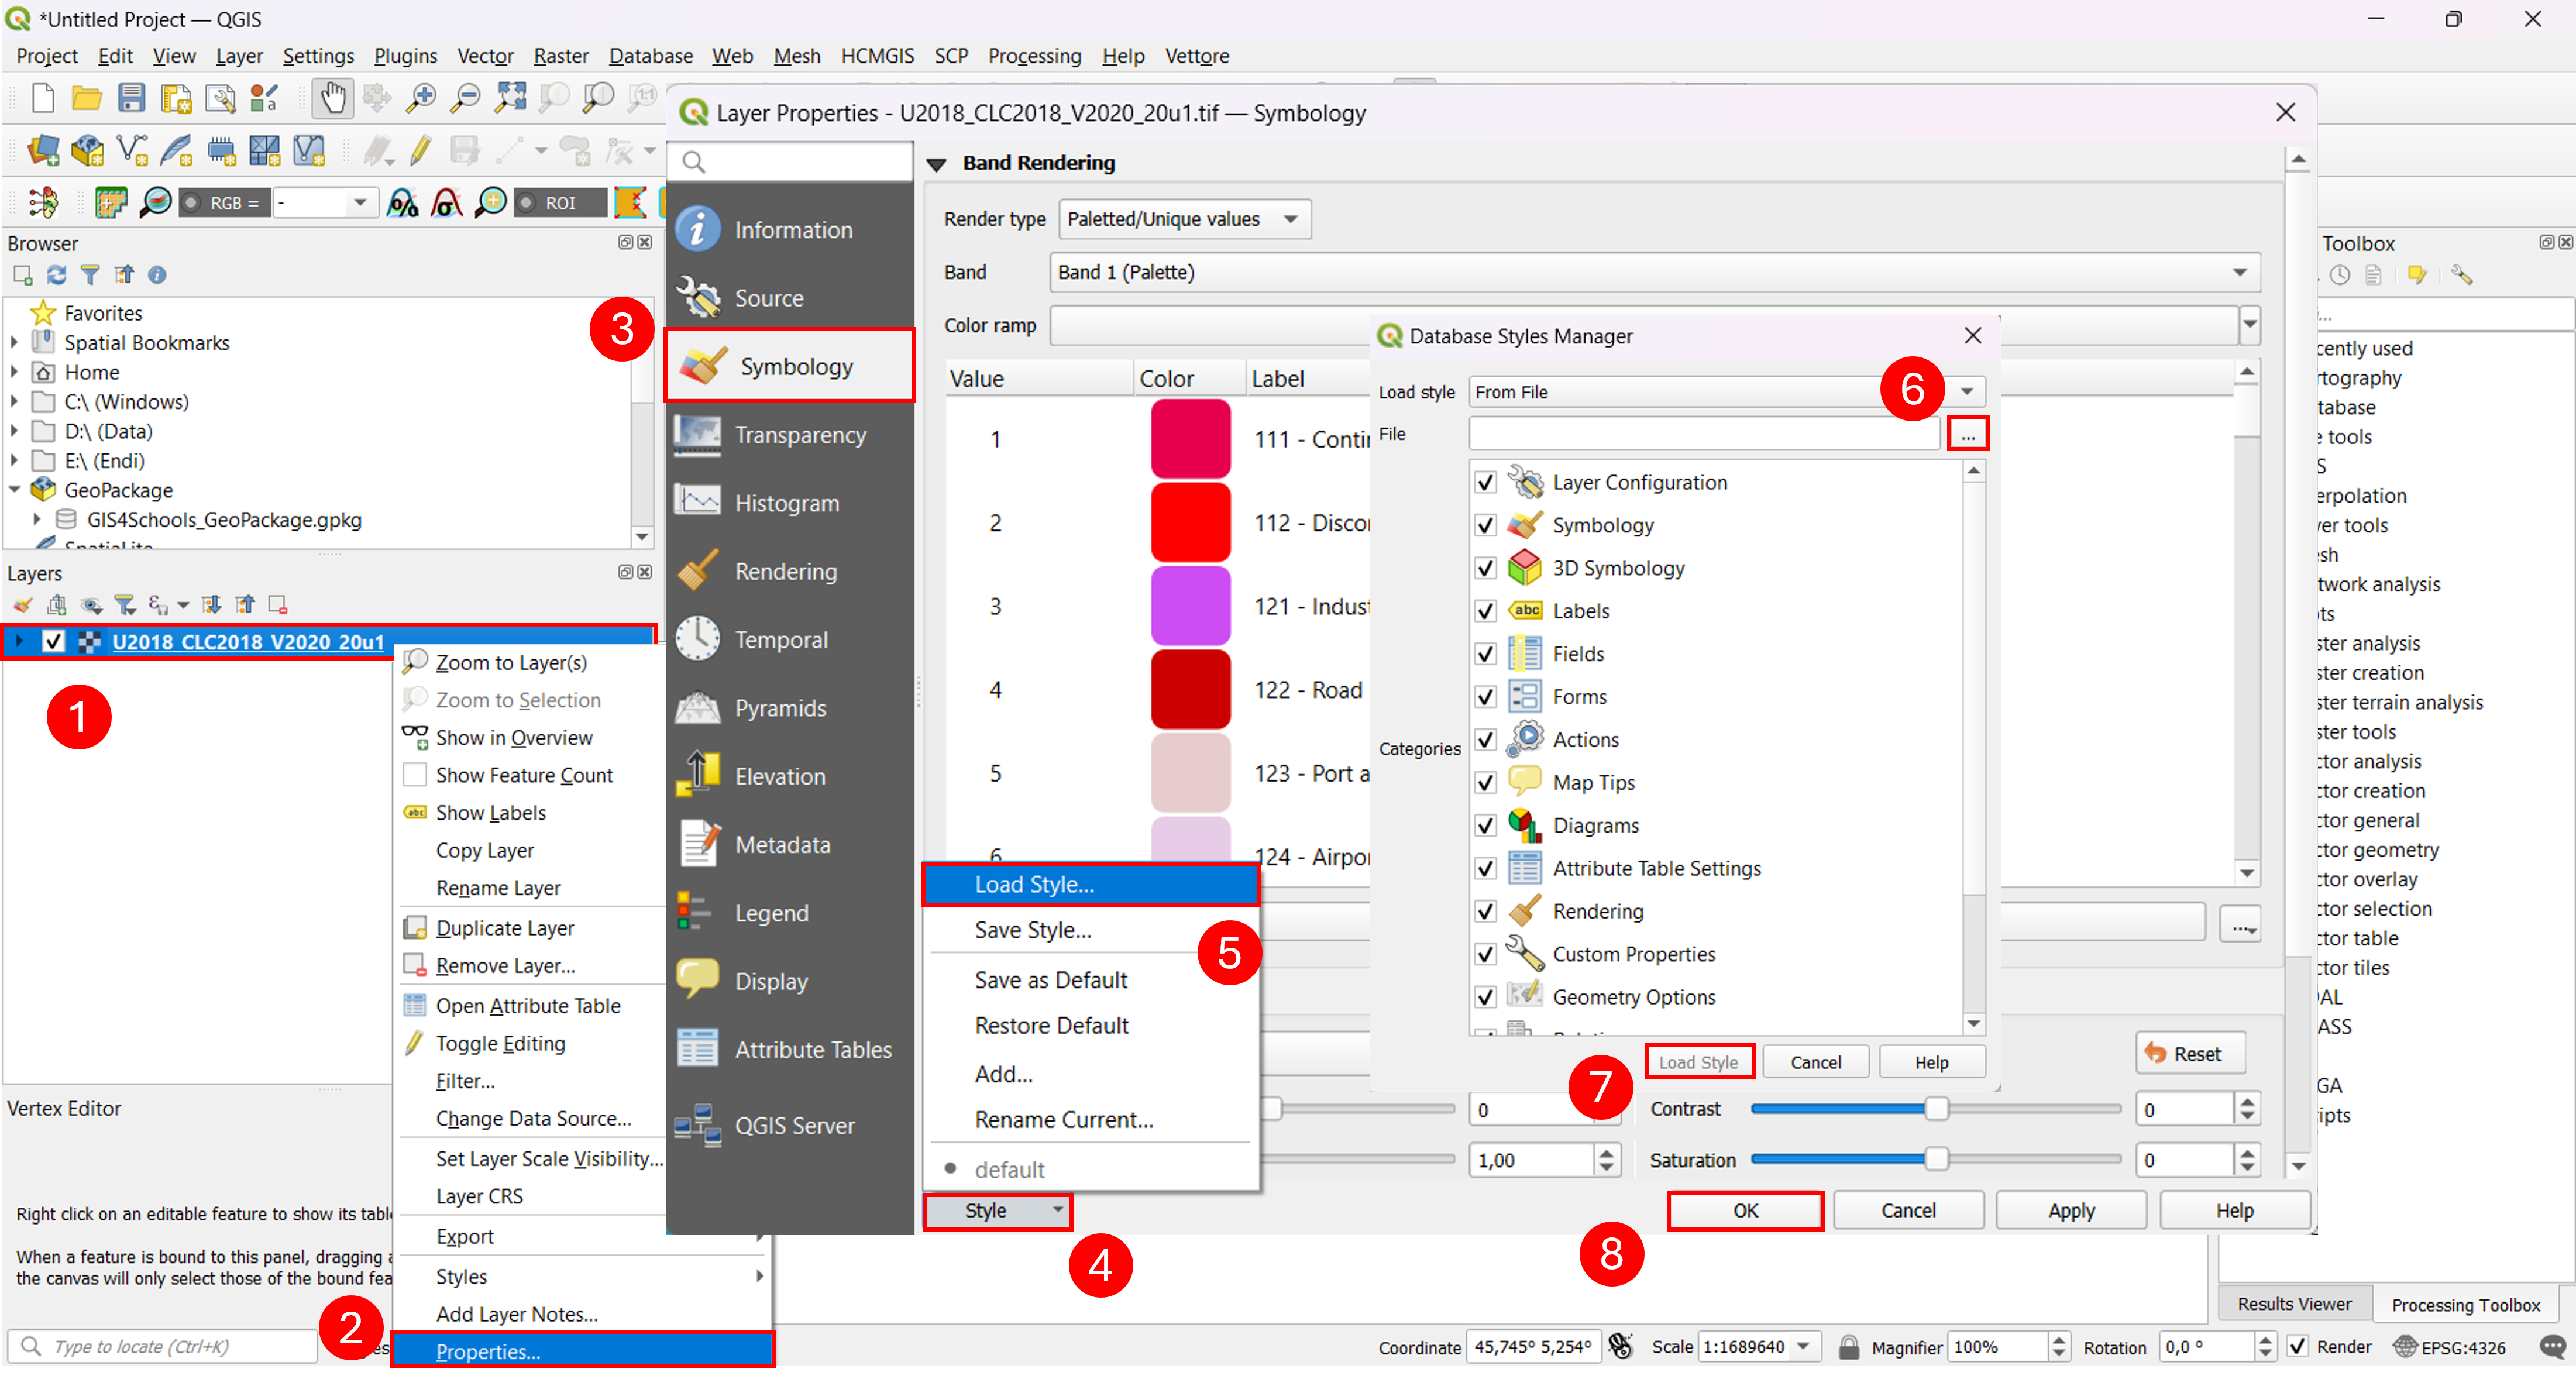Toggle visibility checkbox of U2018_CLC2018 layer
The image size is (2576, 1386).
pos(53,642)
